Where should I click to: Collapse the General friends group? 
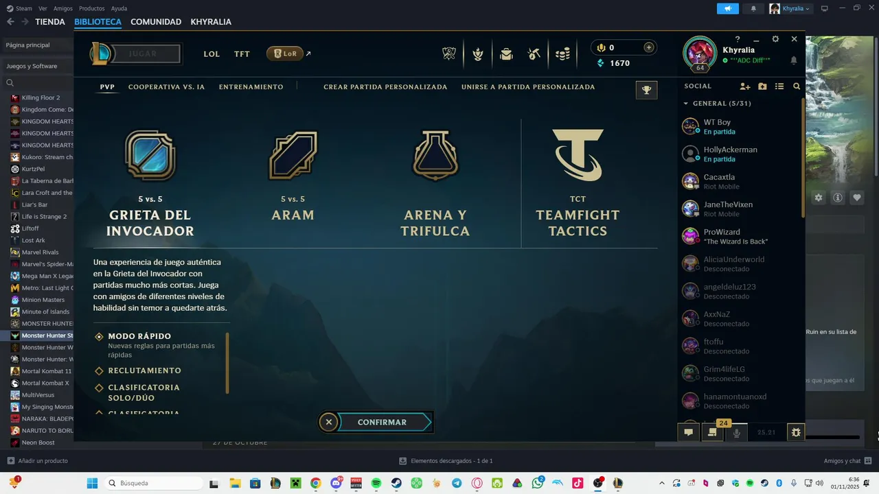(685, 104)
